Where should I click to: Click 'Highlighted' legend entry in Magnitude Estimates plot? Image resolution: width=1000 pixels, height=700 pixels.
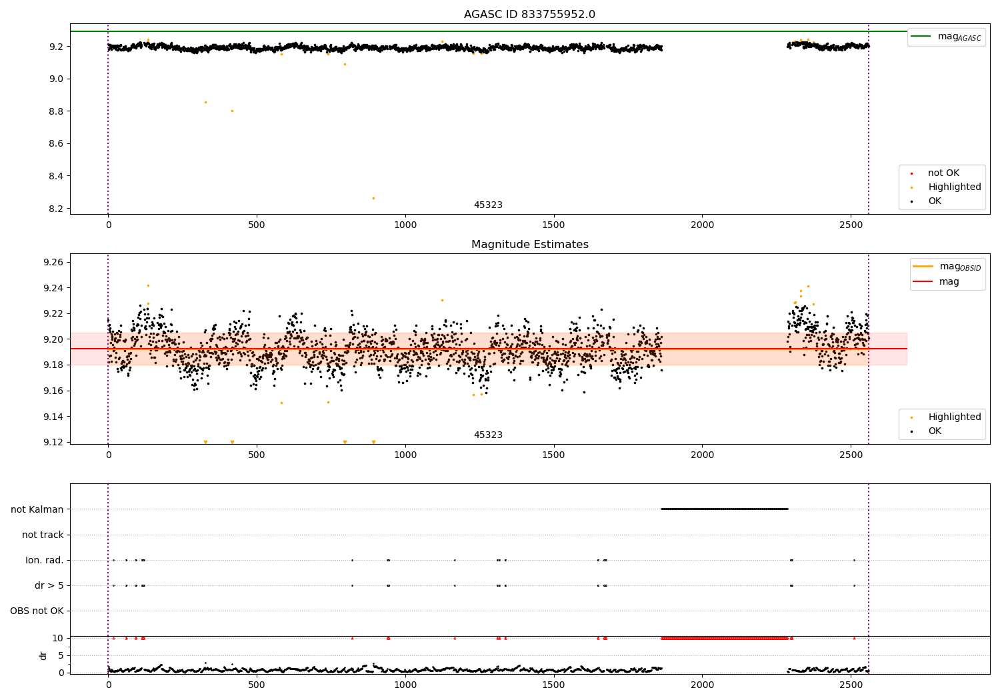[955, 417]
